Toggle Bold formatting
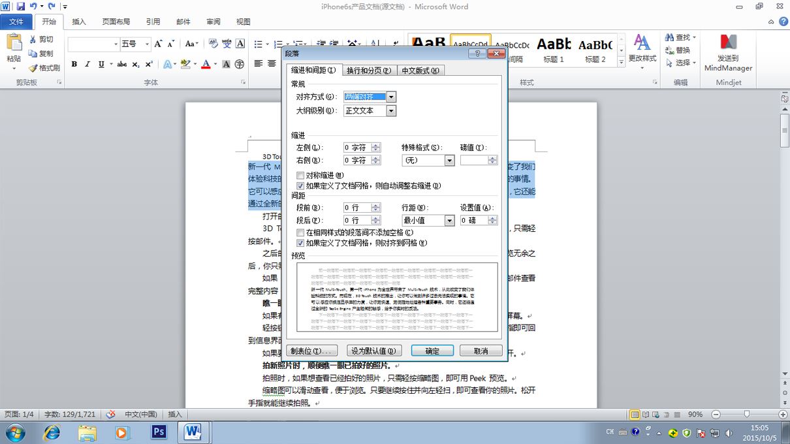The width and height of the screenshot is (790, 444). point(74,64)
